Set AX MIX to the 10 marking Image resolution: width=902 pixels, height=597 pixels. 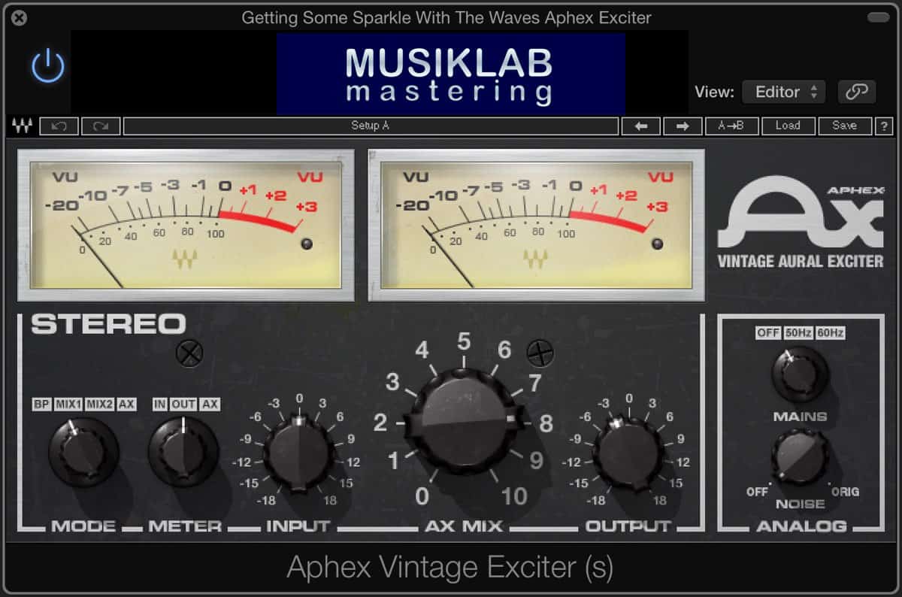515,496
